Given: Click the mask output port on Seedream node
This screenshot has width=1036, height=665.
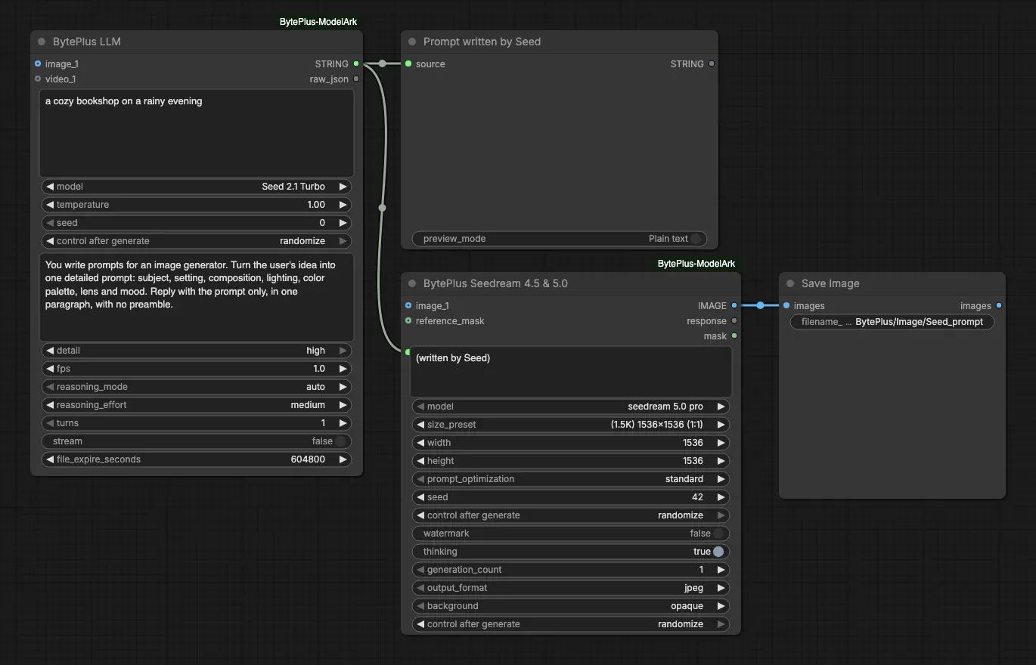Looking at the screenshot, I should tap(734, 336).
